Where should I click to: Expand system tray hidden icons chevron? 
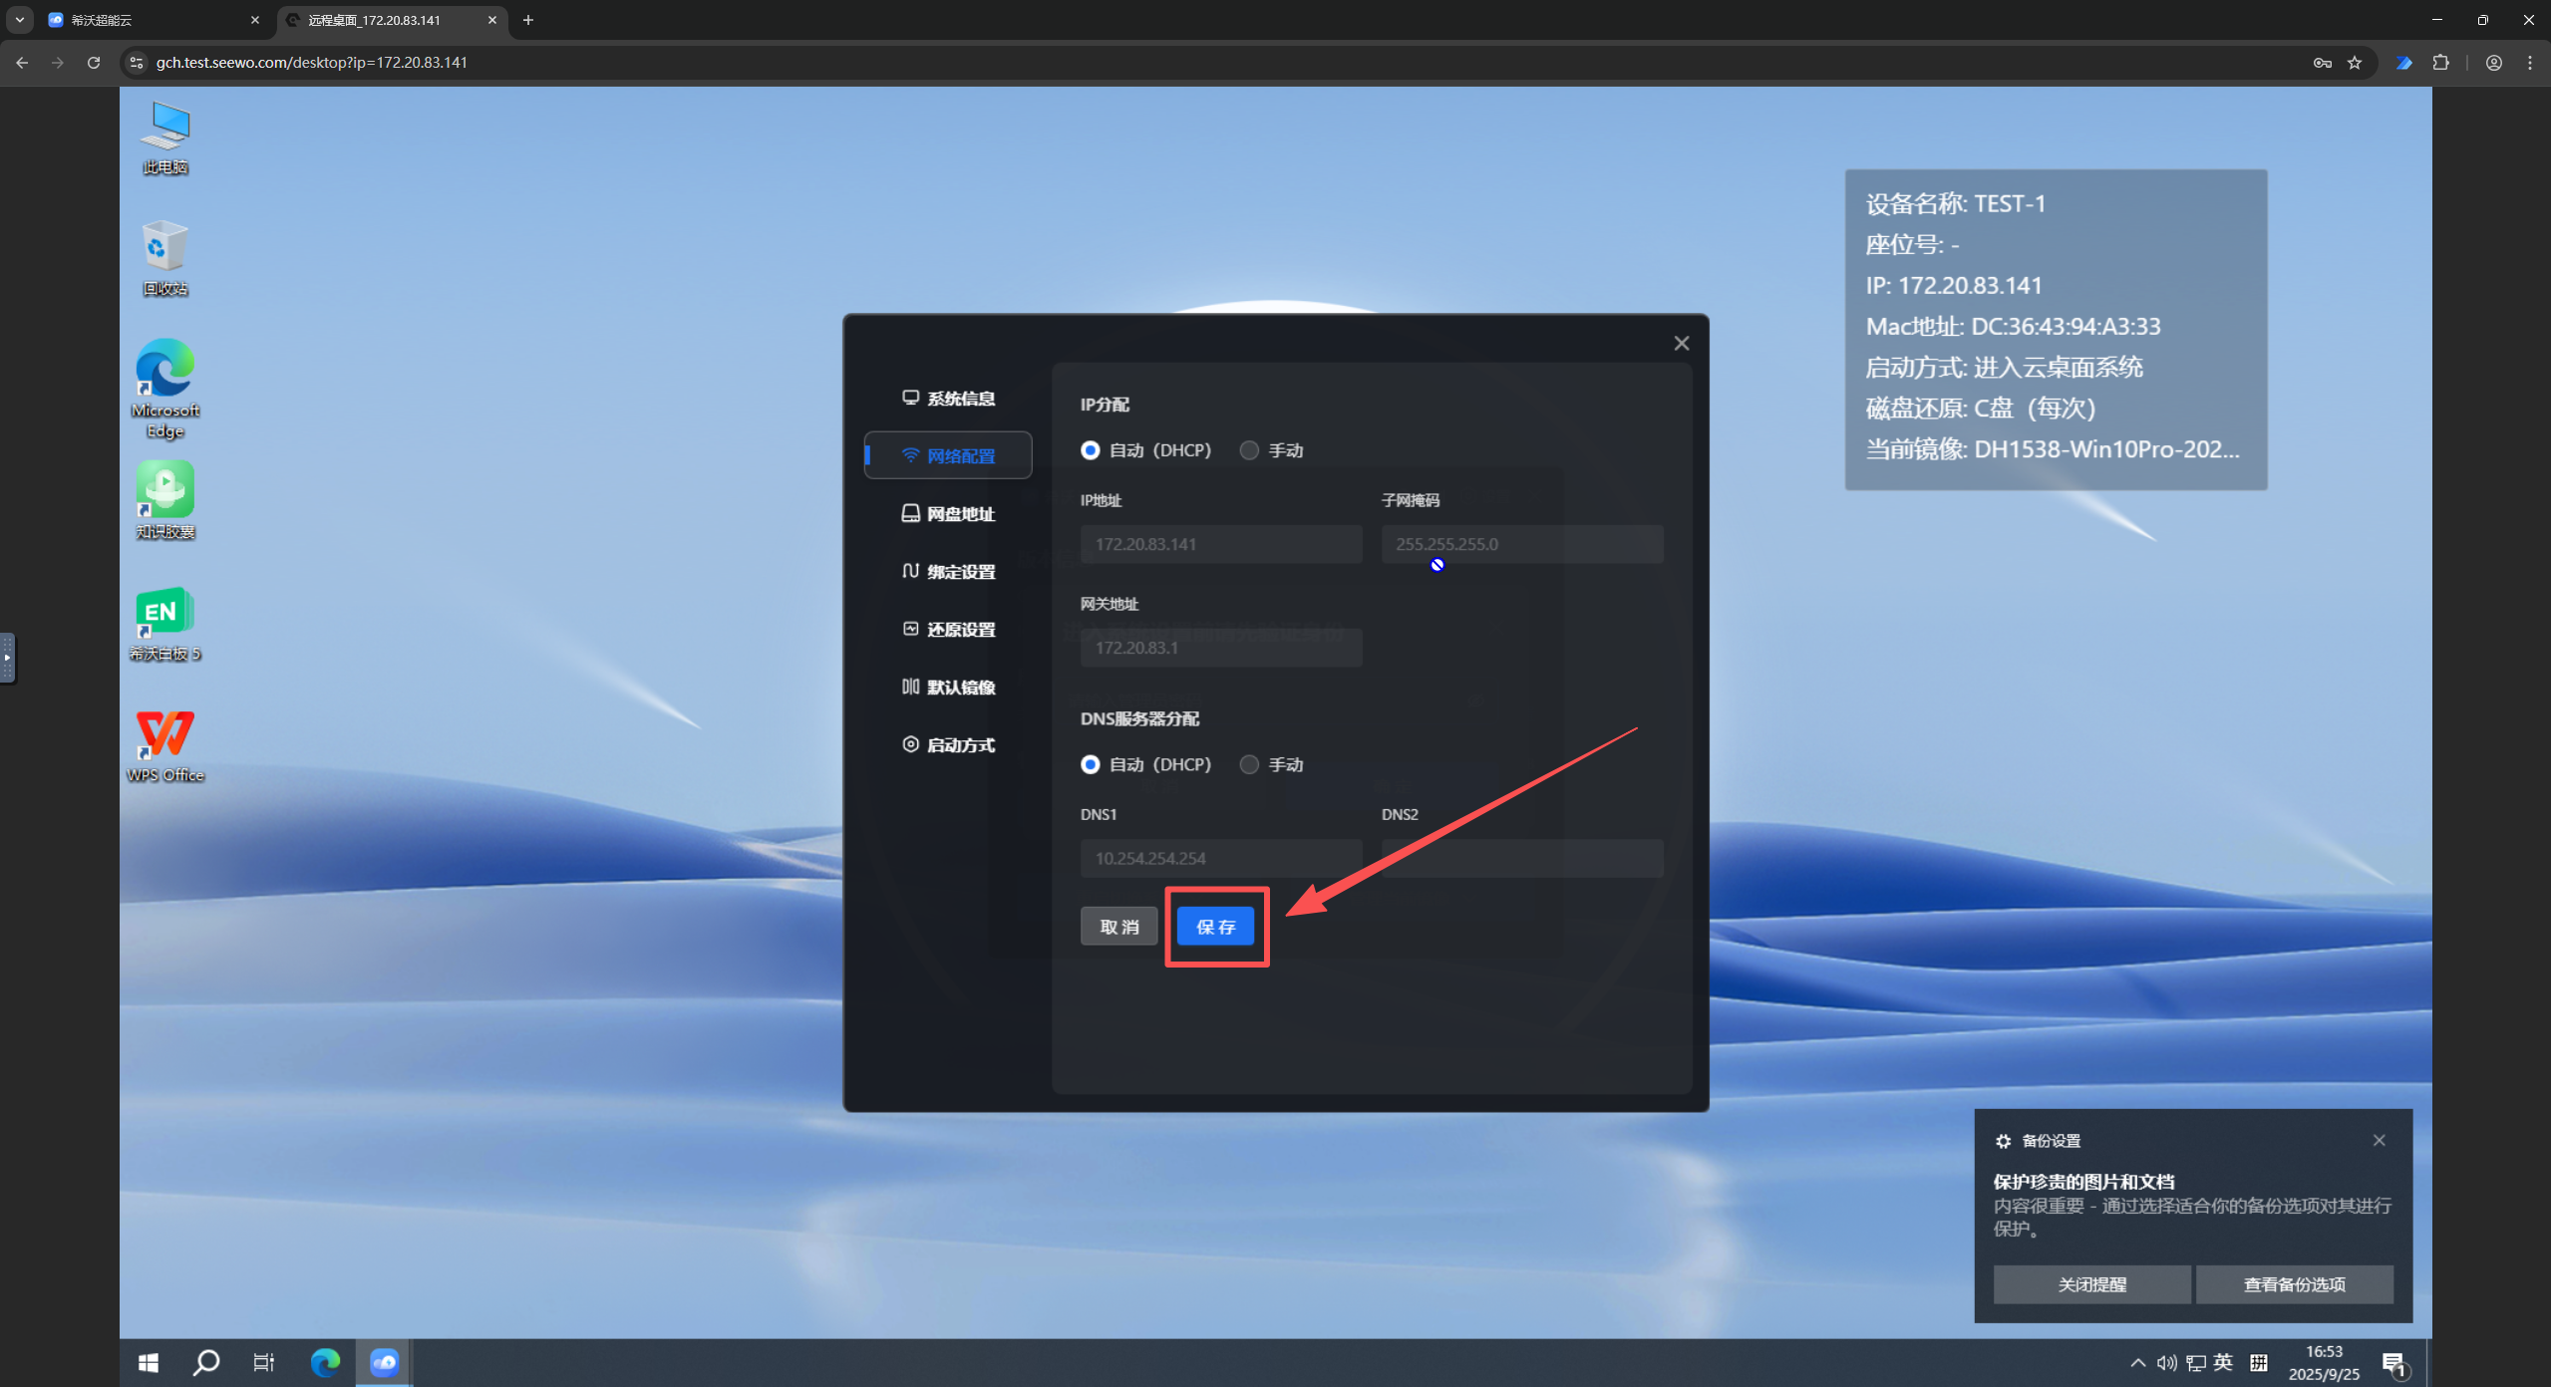pos(2137,1362)
